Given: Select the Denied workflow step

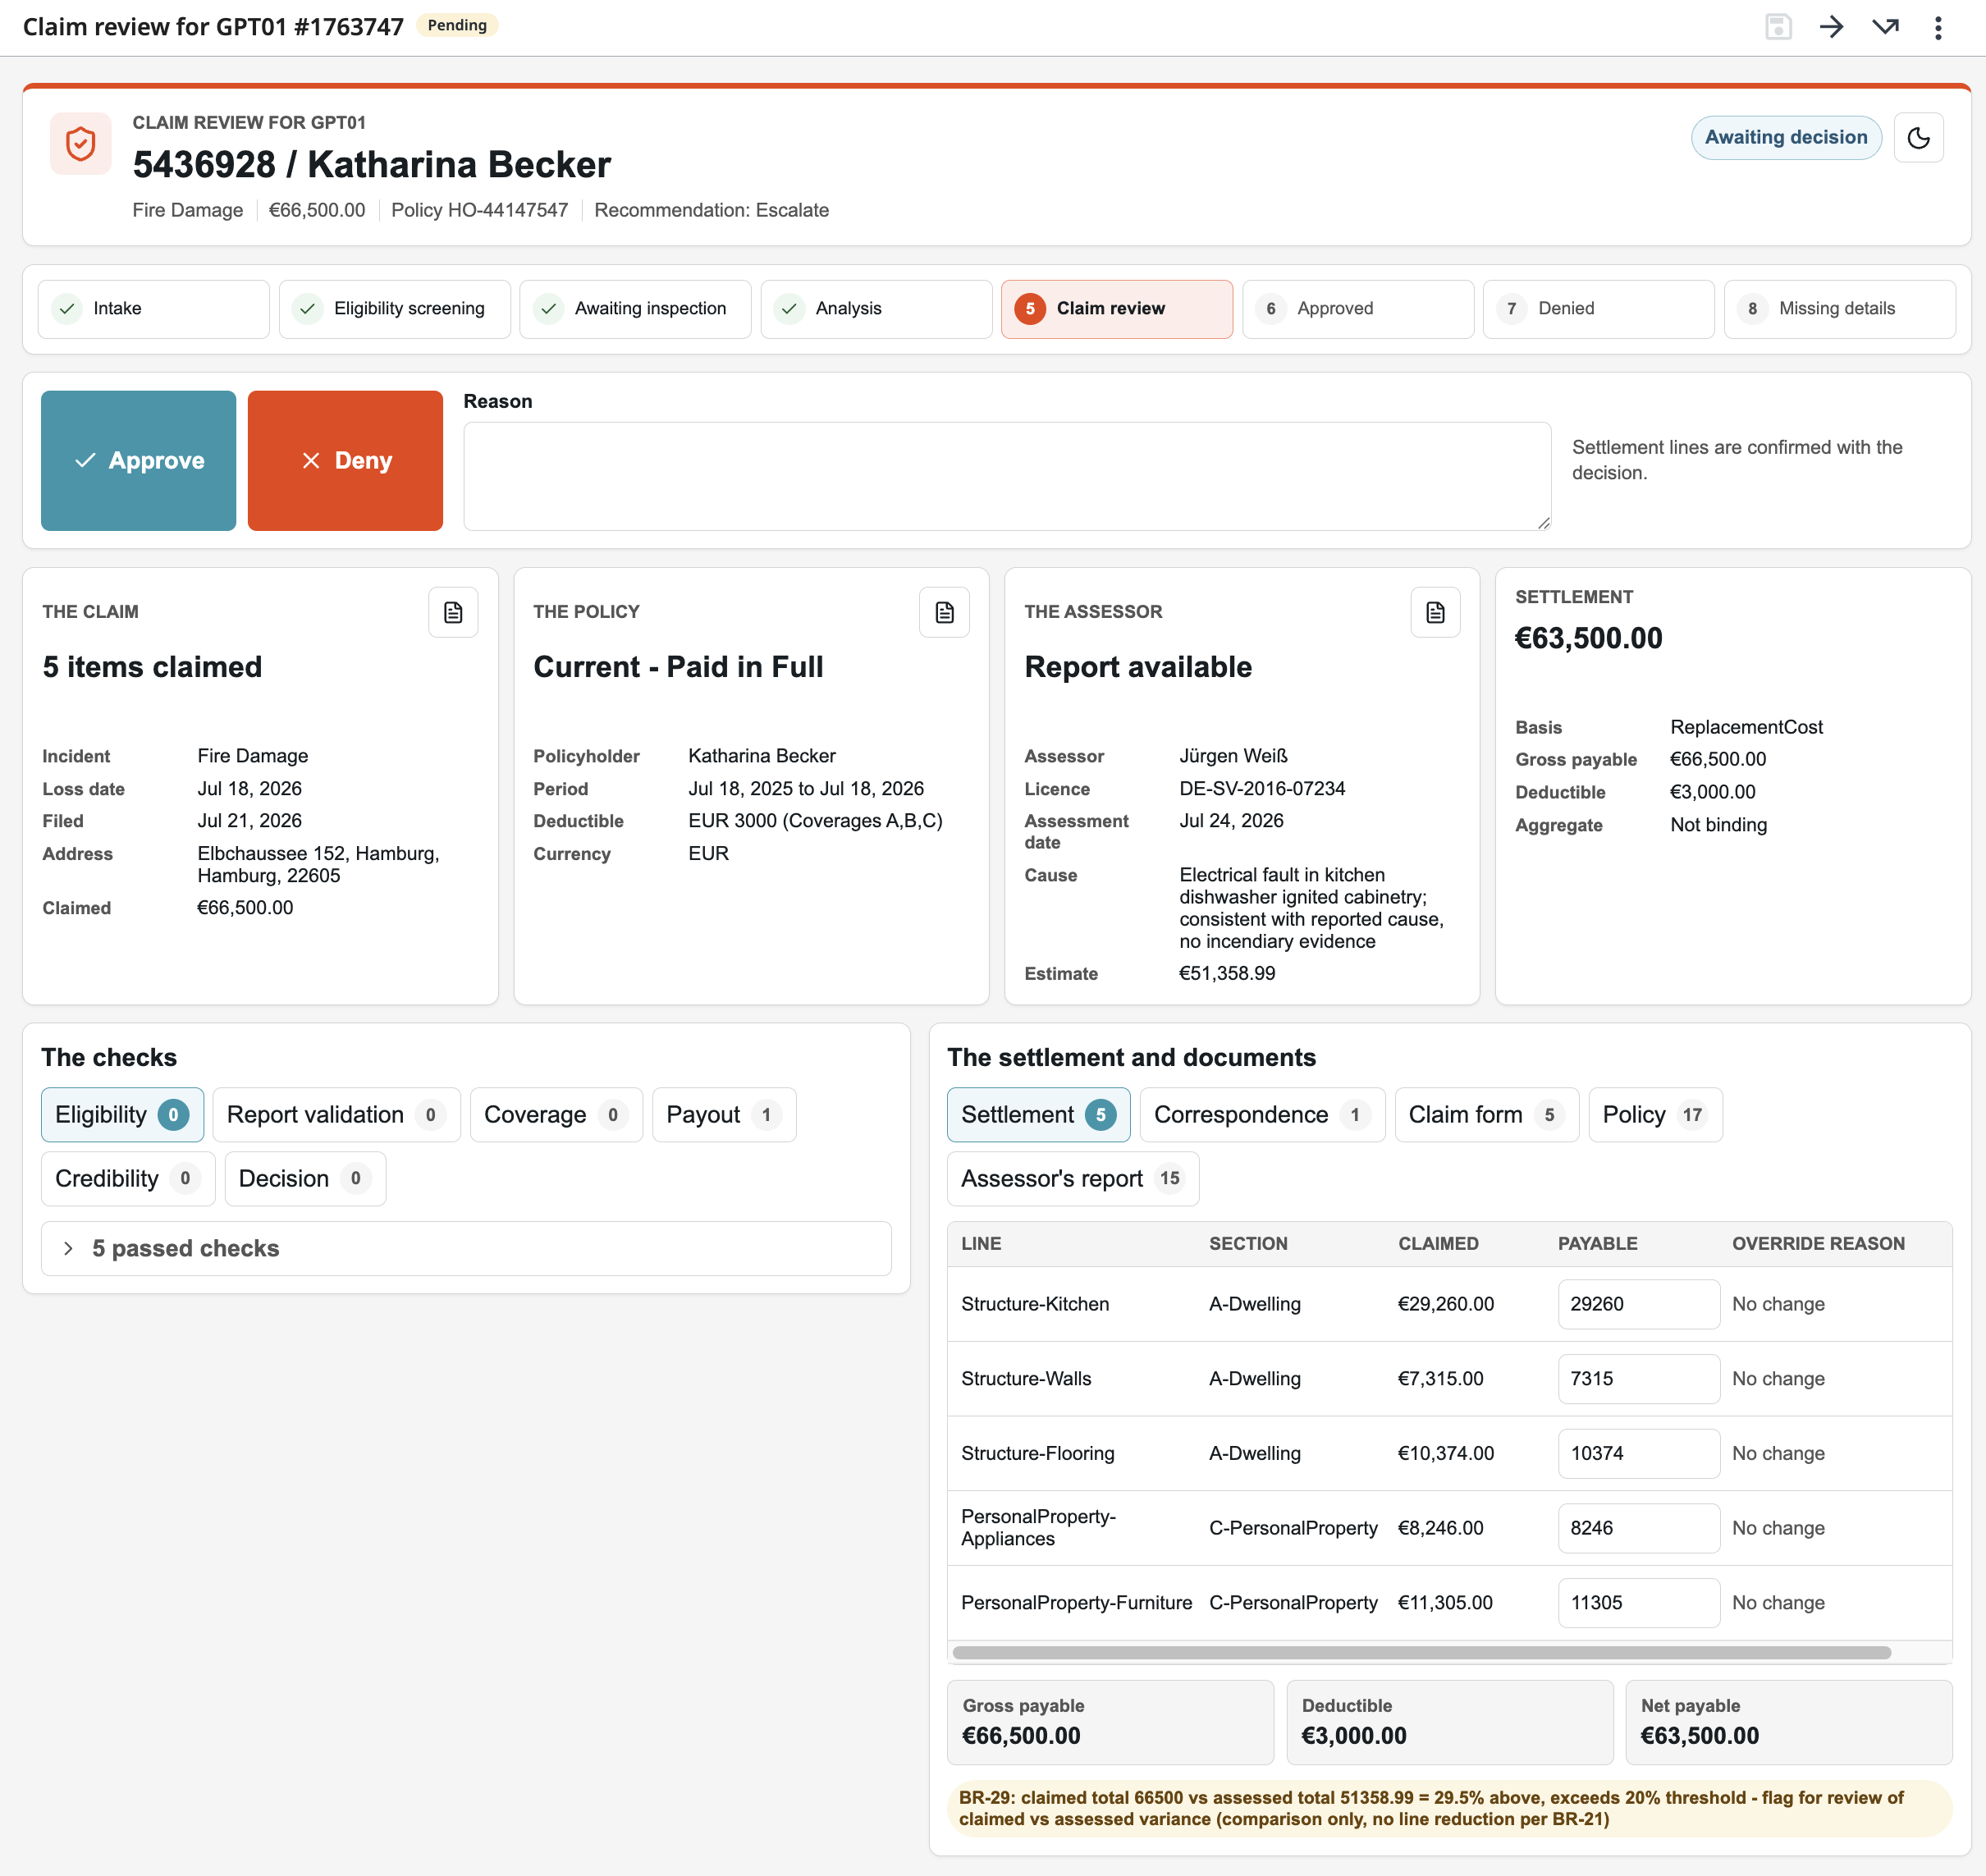Looking at the screenshot, I should 1598,309.
